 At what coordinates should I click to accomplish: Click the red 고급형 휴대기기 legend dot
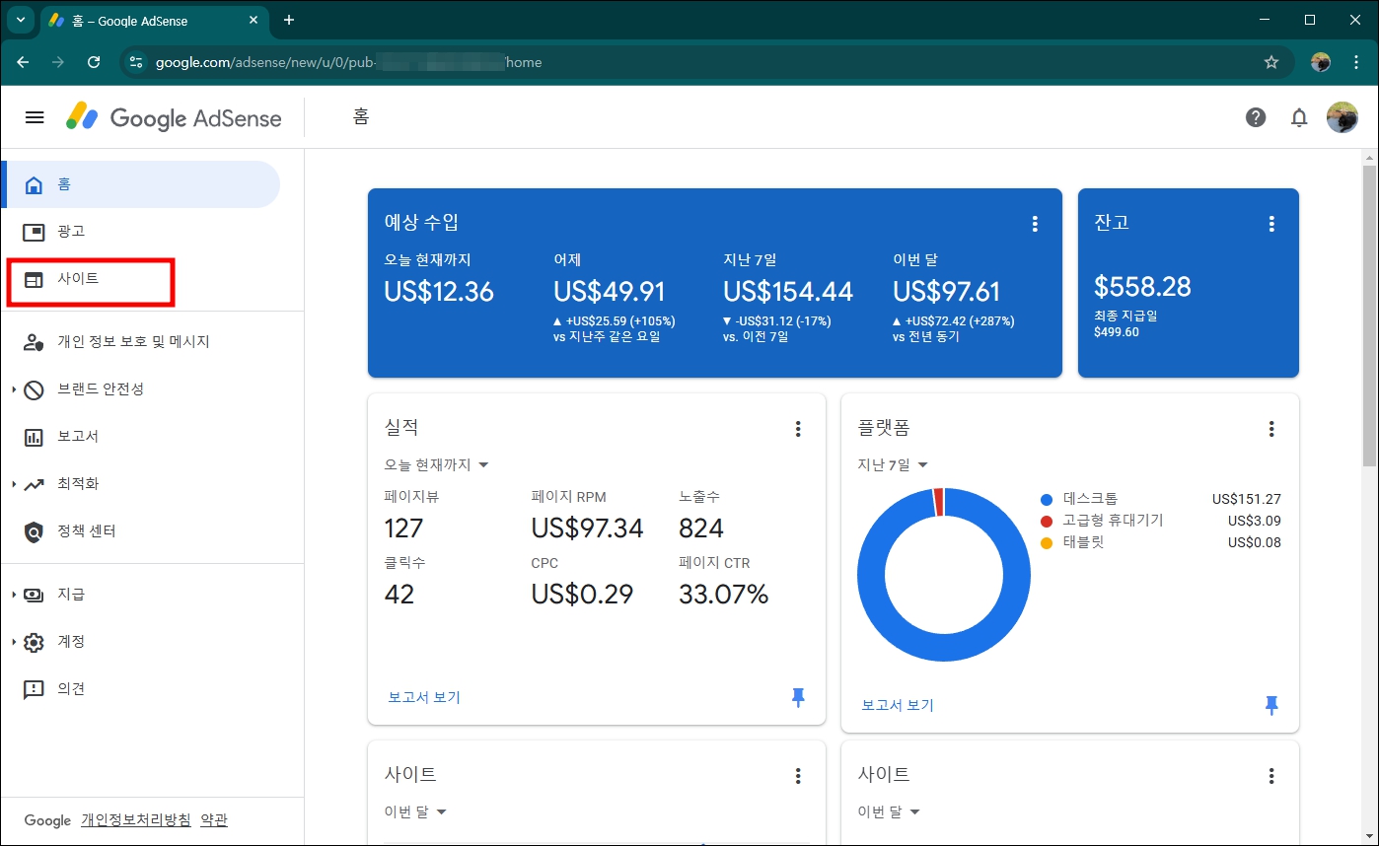tap(1047, 521)
